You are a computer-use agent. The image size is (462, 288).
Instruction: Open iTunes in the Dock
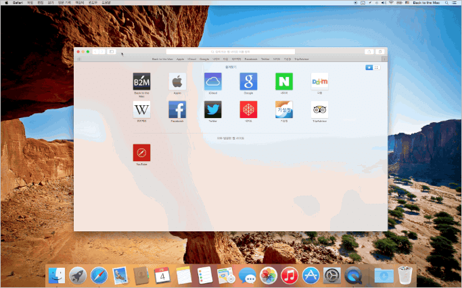coord(290,275)
